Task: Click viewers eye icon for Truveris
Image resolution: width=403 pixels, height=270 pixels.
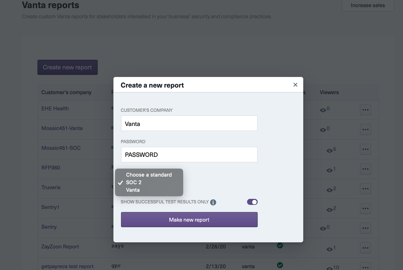Action: [329, 191]
